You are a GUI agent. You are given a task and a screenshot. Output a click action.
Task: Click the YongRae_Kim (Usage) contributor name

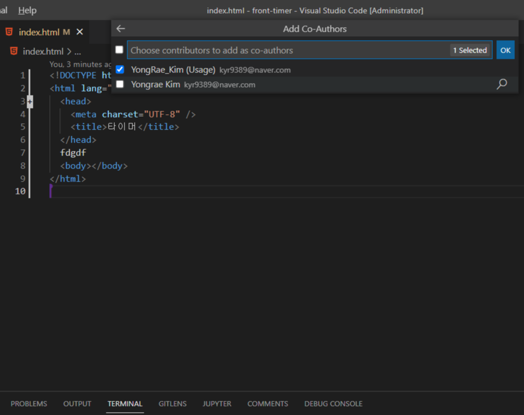pos(173,70)
